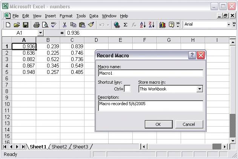Click the Sort Ascending A-Z icon

click(143, 25)
